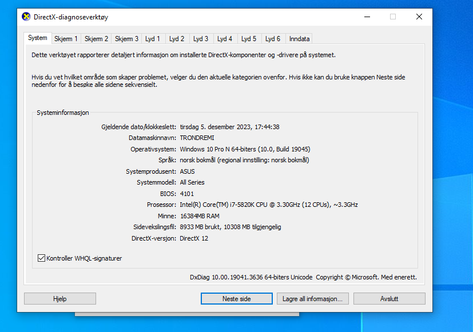Select the Lyd 5 tab
The height and width of the screenshot is (332, 473).
[x=249, y=39]
